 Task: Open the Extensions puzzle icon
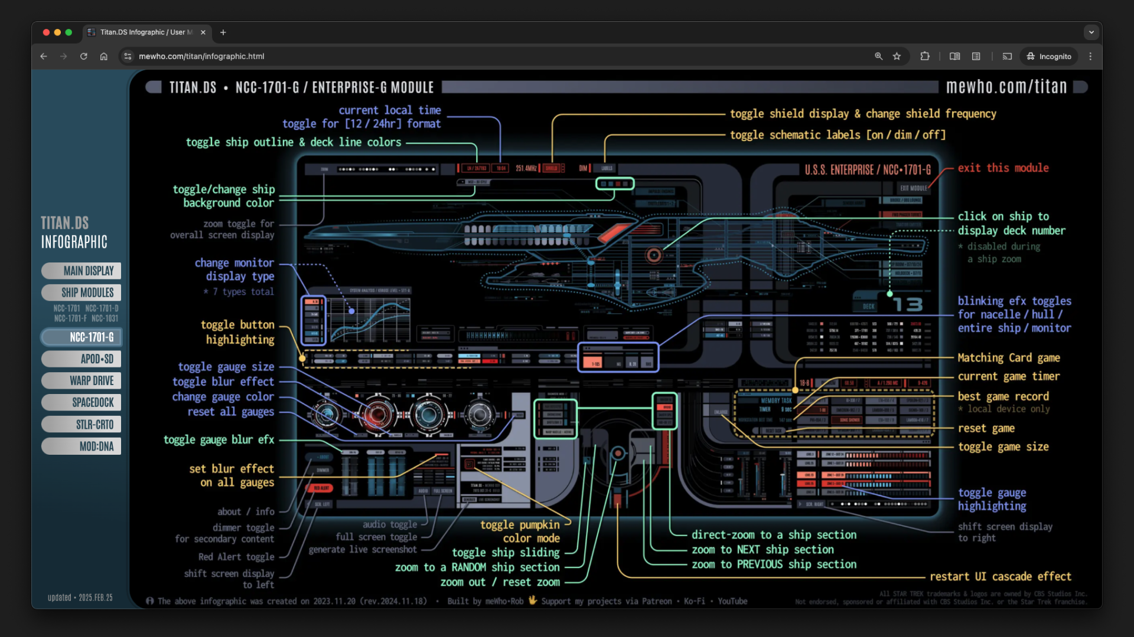925,57
